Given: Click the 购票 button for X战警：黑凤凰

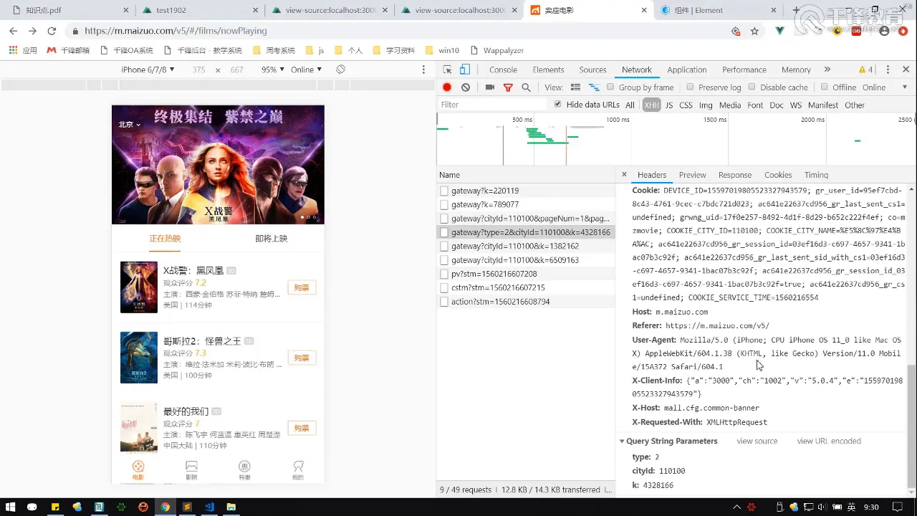Looking at the screenshot, I should [x=302, y=287].
